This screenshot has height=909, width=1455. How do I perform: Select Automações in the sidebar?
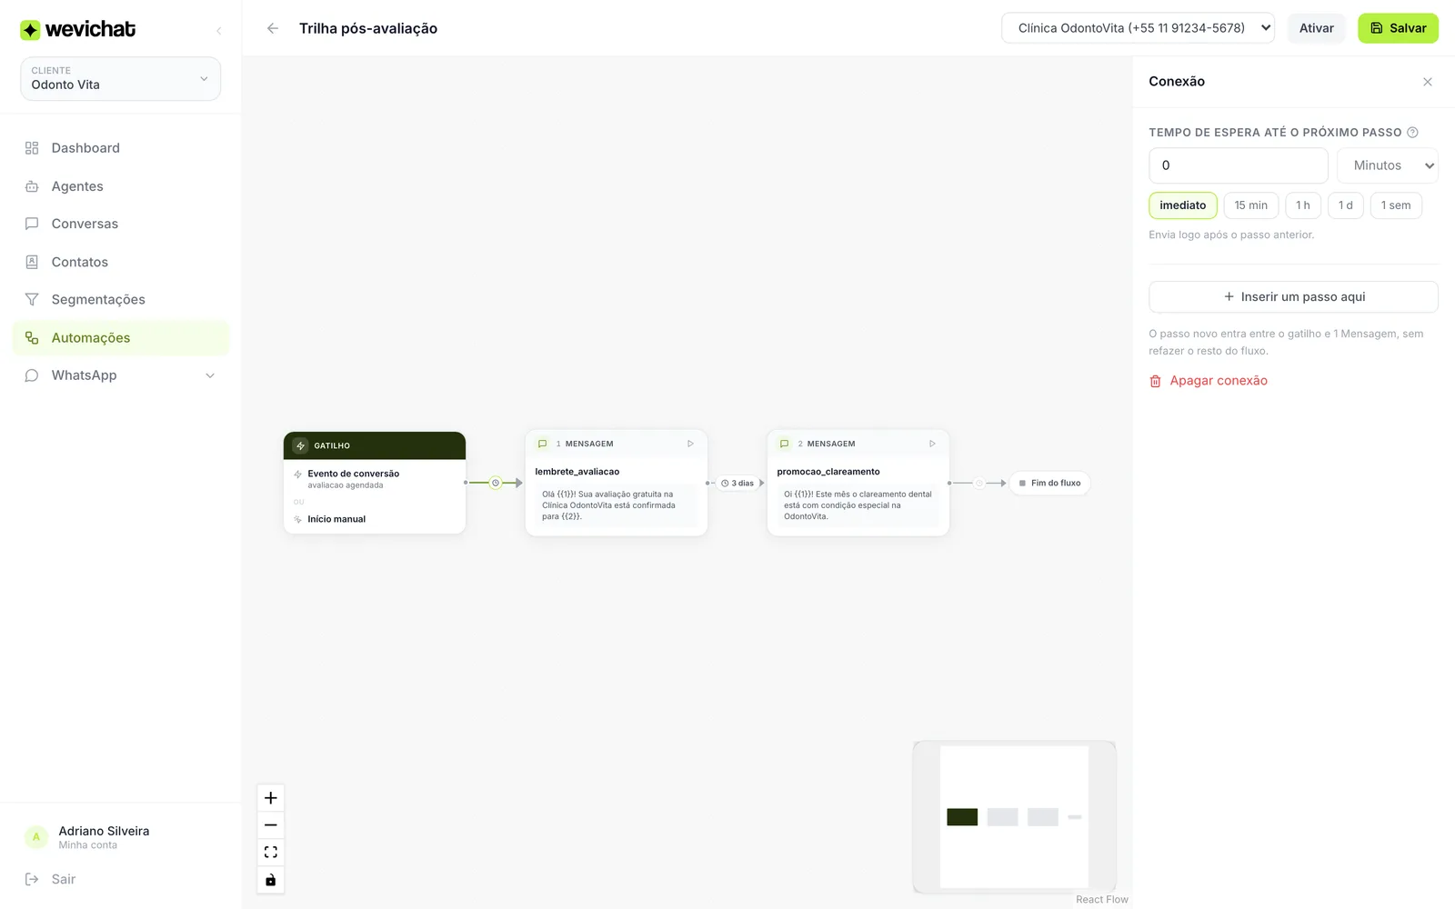pos(120,337)
